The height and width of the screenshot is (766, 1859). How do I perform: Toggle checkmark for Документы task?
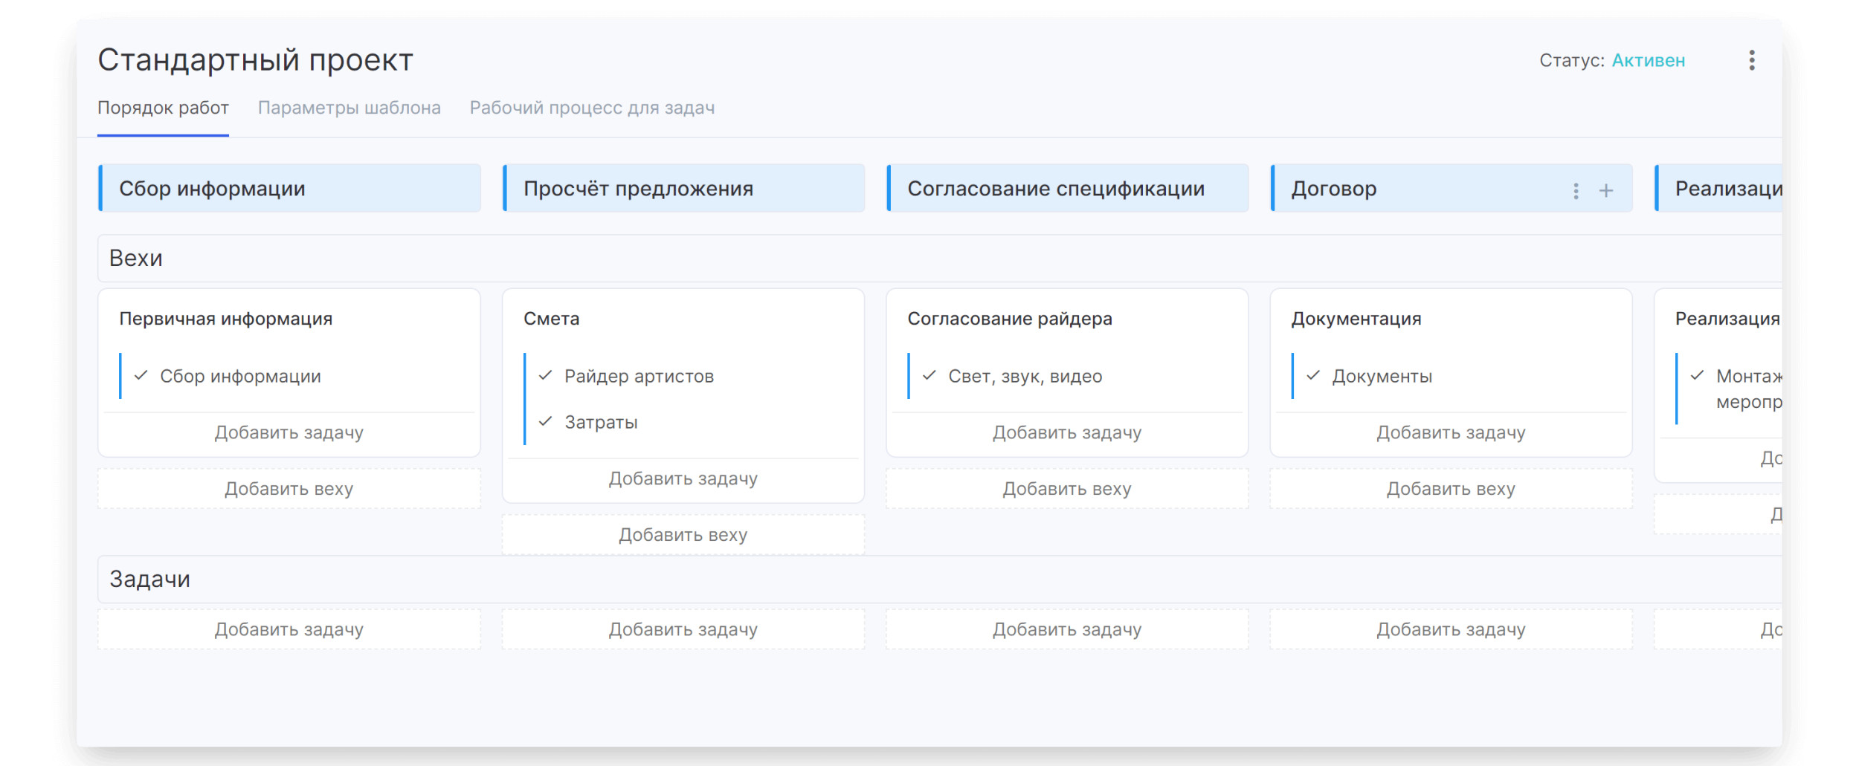[x=1313, y=376]
